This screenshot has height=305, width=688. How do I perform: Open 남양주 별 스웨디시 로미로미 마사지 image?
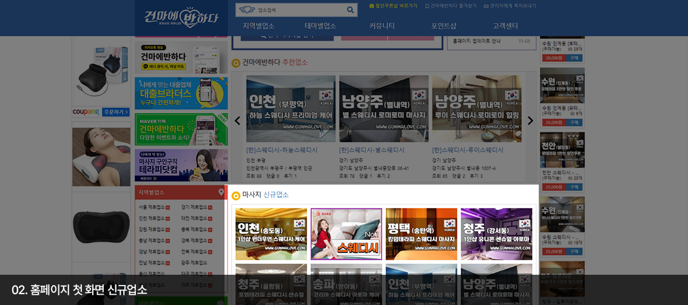click(x=384, y=108)
